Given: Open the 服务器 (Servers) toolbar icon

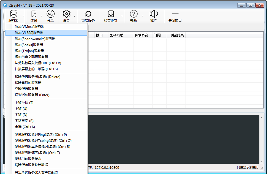Looking at the screenshot, I should pyautogui.click(x=13, y=14).
